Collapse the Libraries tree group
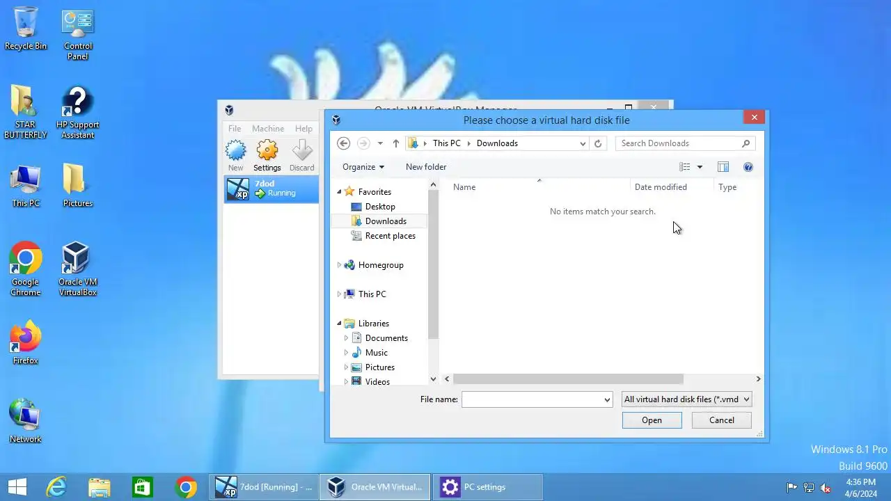 pyautogui.click(x=340, y=324)
